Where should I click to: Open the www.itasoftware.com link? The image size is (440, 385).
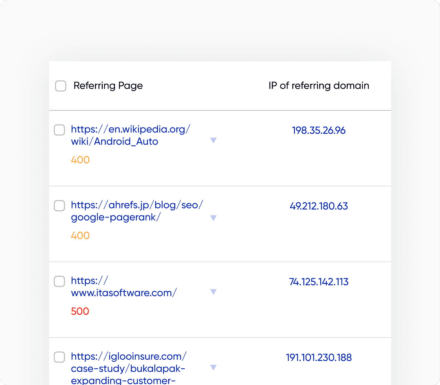tap(124, 287)
